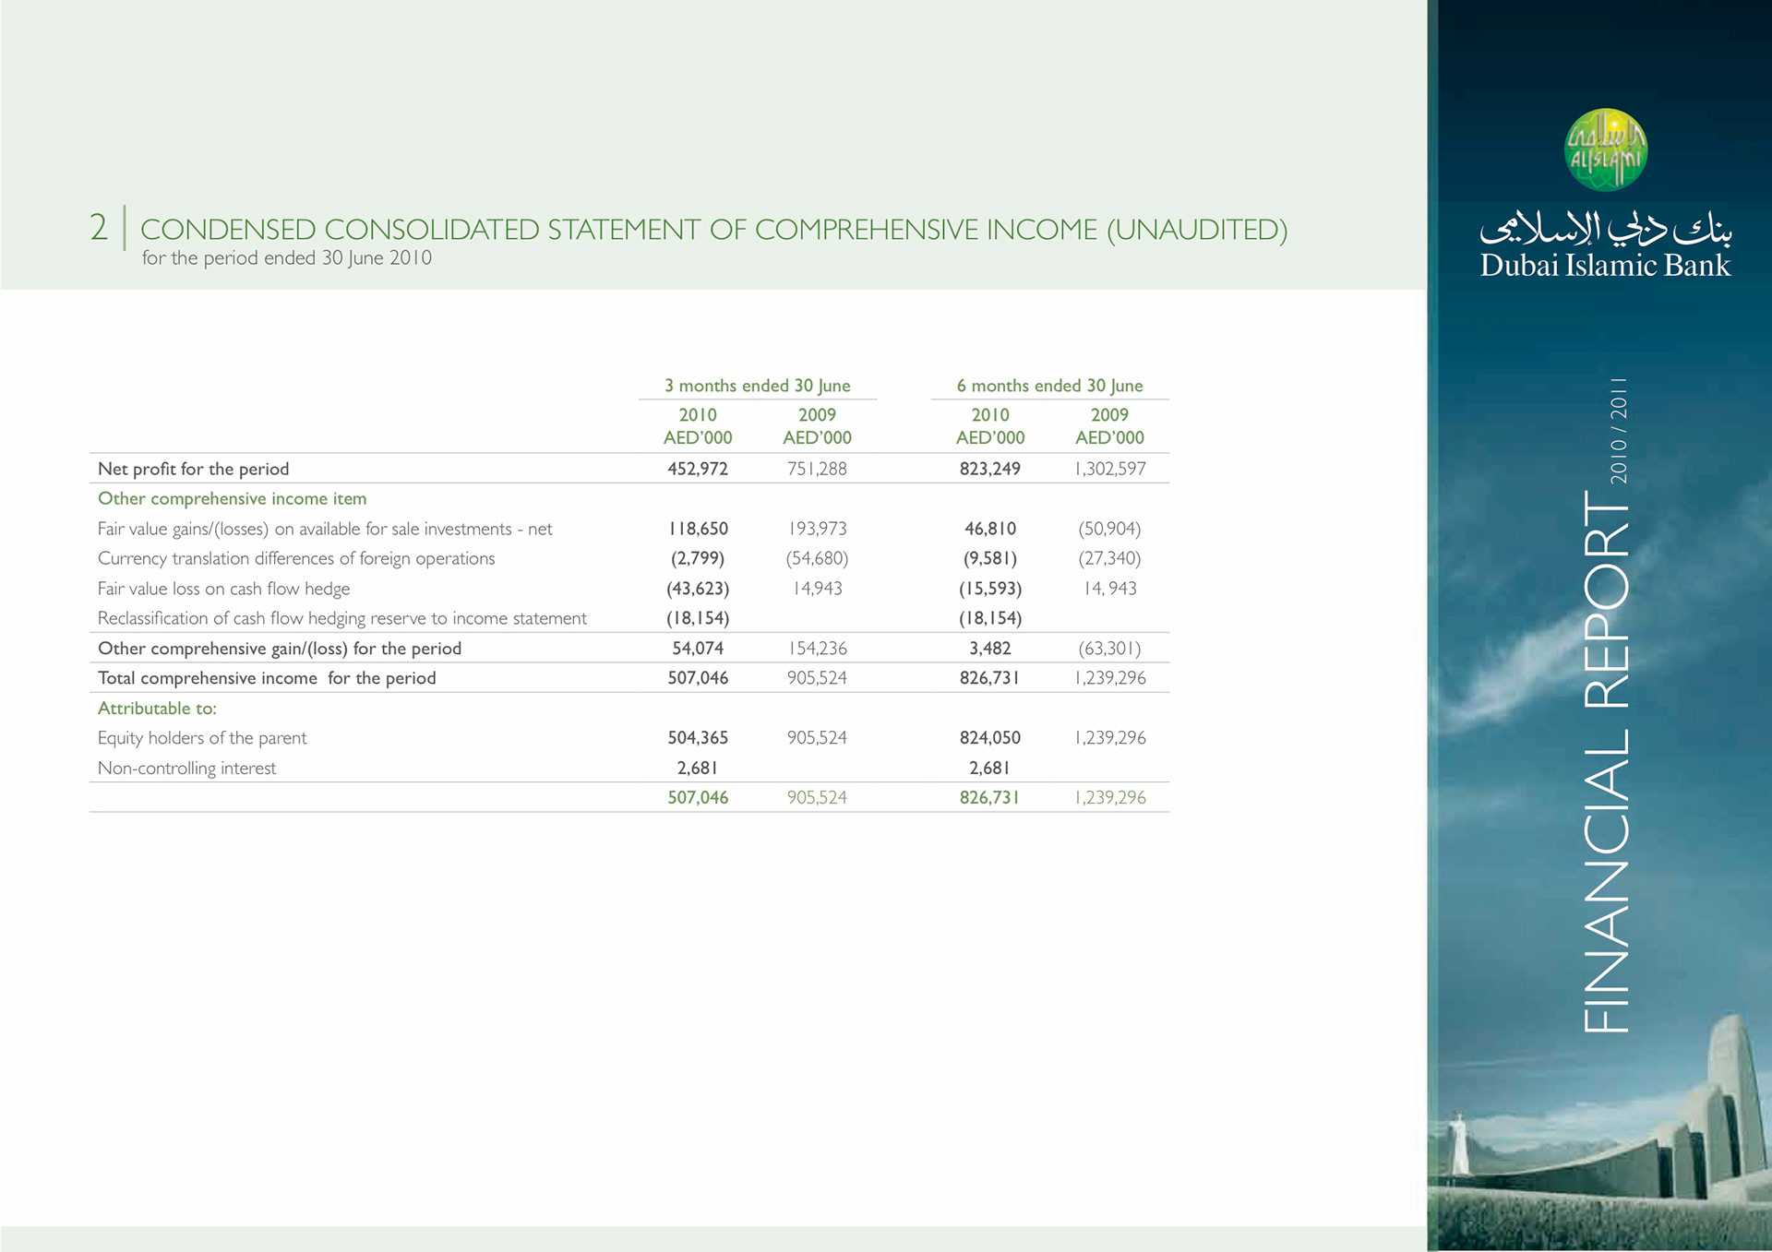Click the 'Total comprehensive income for the period' row
This screenshot has height=1252, width=1772.
point(267,678)
